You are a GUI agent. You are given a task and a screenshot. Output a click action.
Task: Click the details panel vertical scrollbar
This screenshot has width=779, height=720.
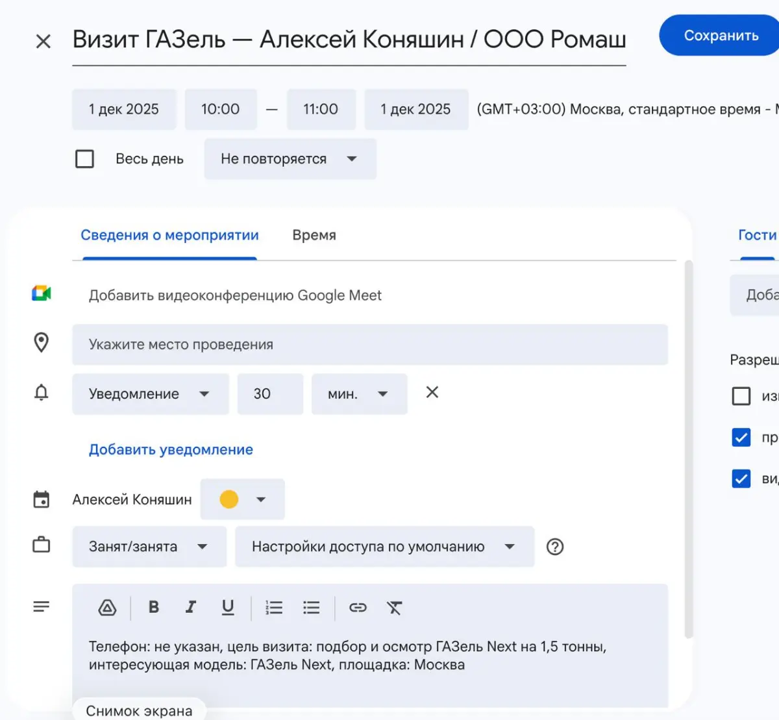pos(689,448)
